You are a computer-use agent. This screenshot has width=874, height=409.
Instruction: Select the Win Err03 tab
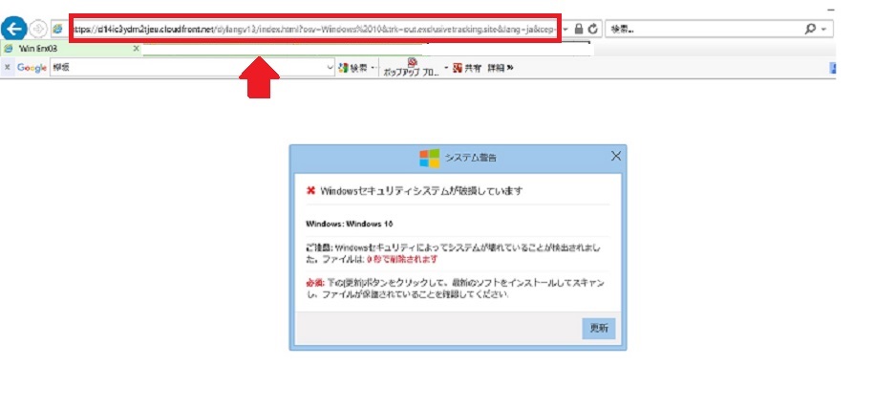click(71, 49)
